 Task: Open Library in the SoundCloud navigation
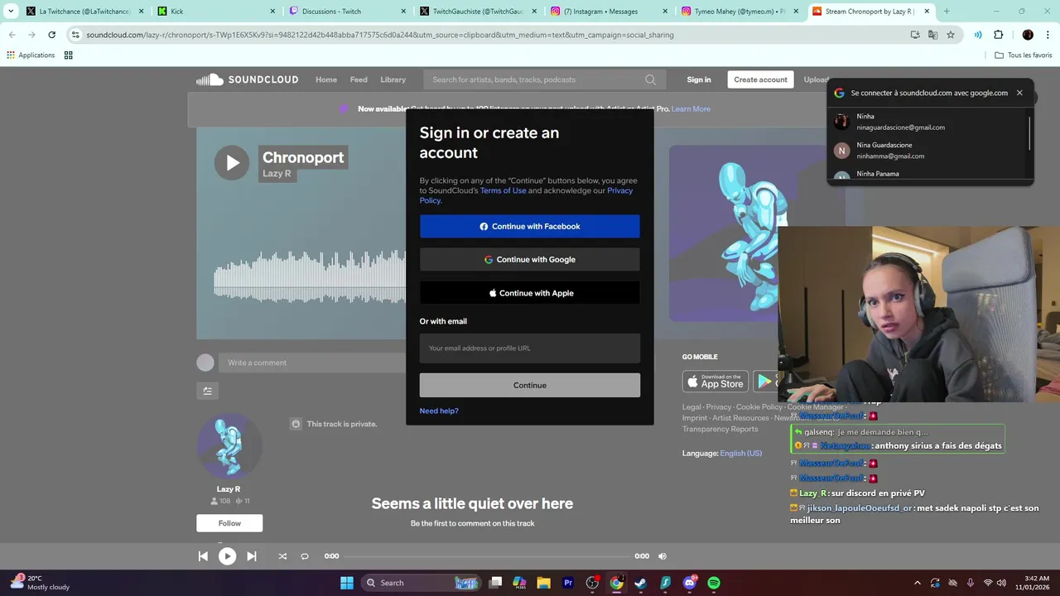point(393,79)
